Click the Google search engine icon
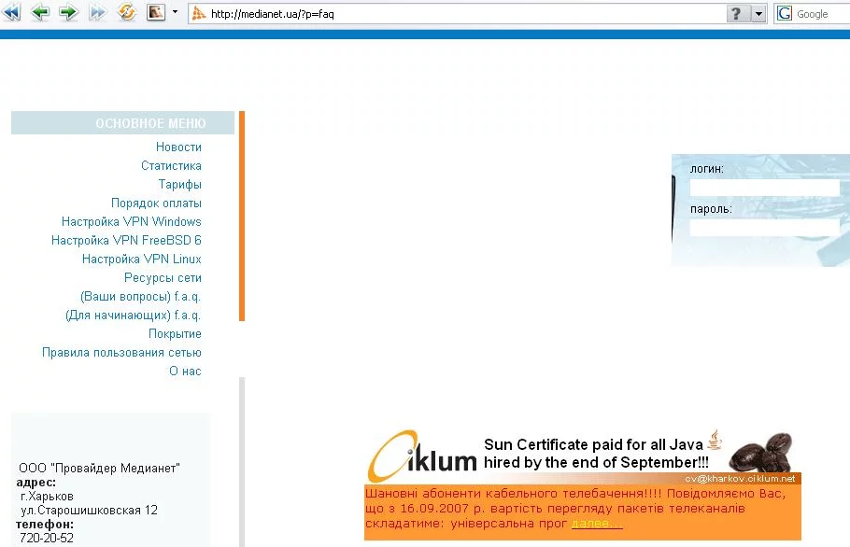This screenshot has width=850, height=547. (785, 14)
